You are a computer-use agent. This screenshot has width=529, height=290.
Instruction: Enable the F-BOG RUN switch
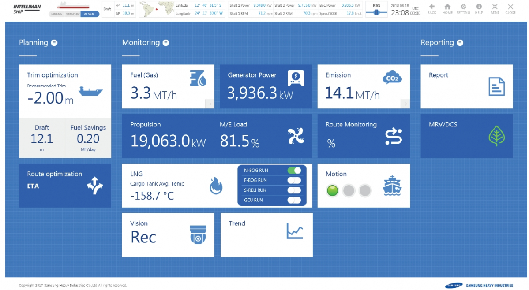294,180
